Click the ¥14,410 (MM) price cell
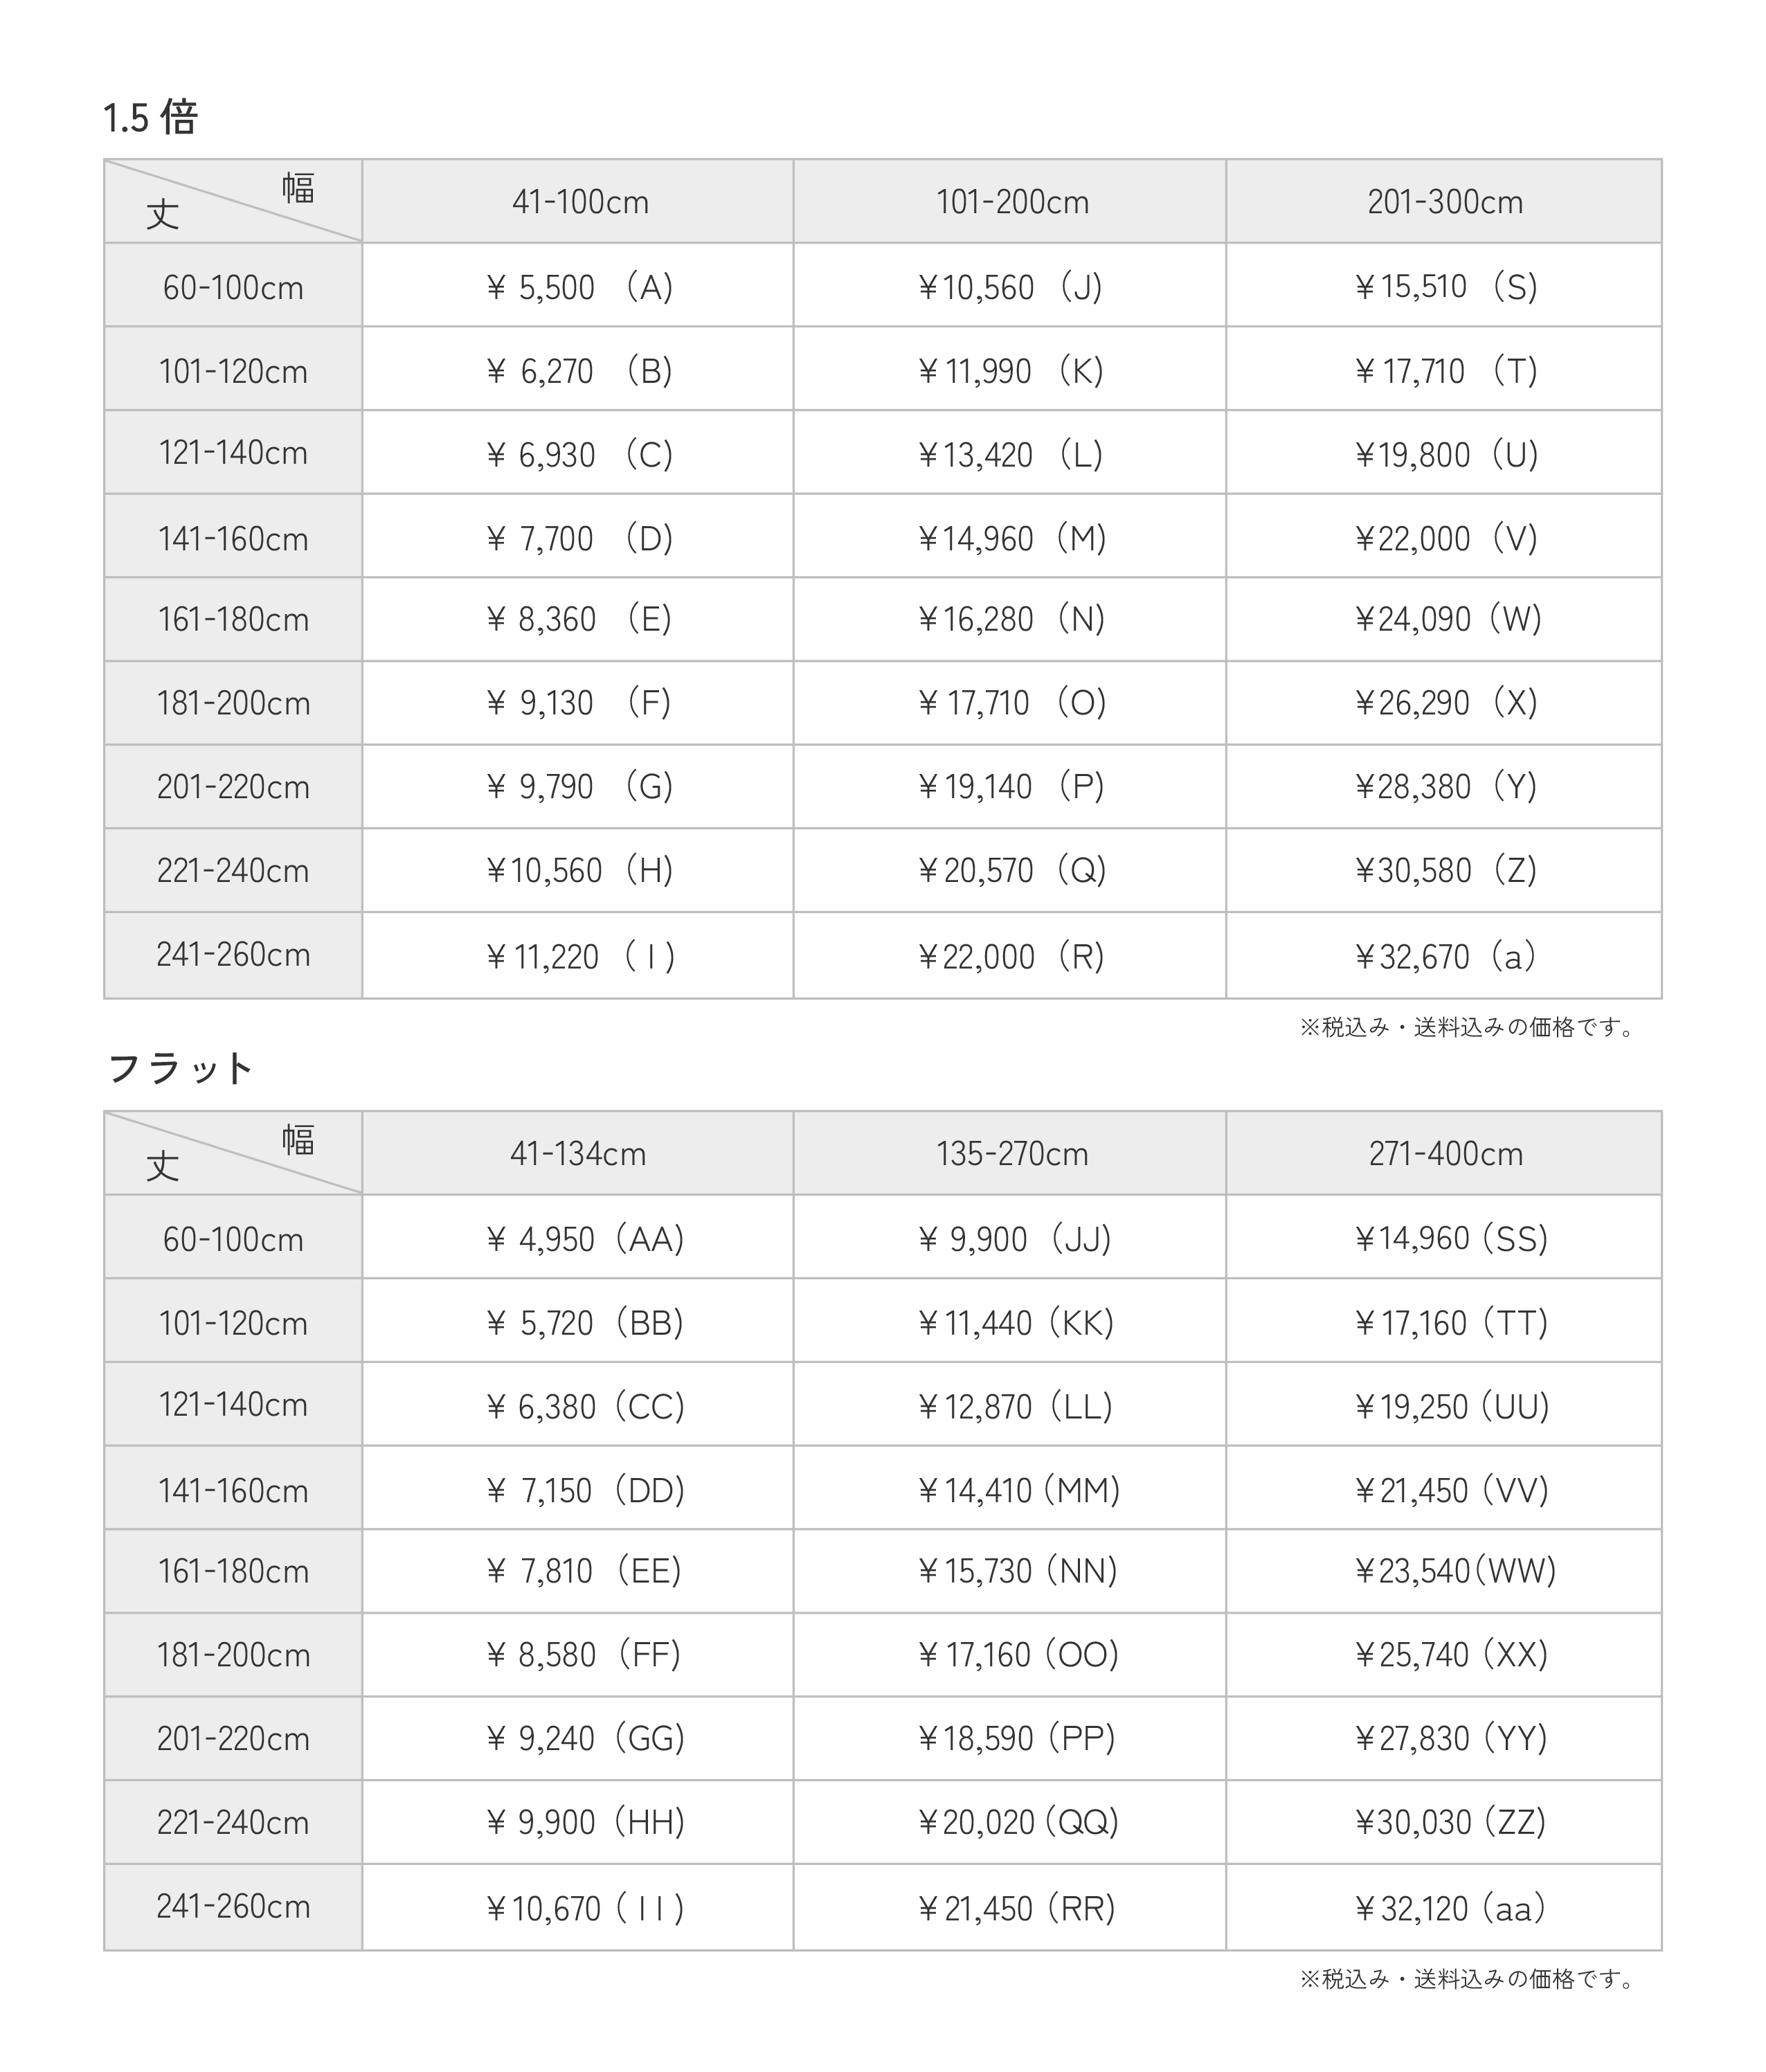Viewport: 1766px width, 2072px height. coord(1018,1491)
